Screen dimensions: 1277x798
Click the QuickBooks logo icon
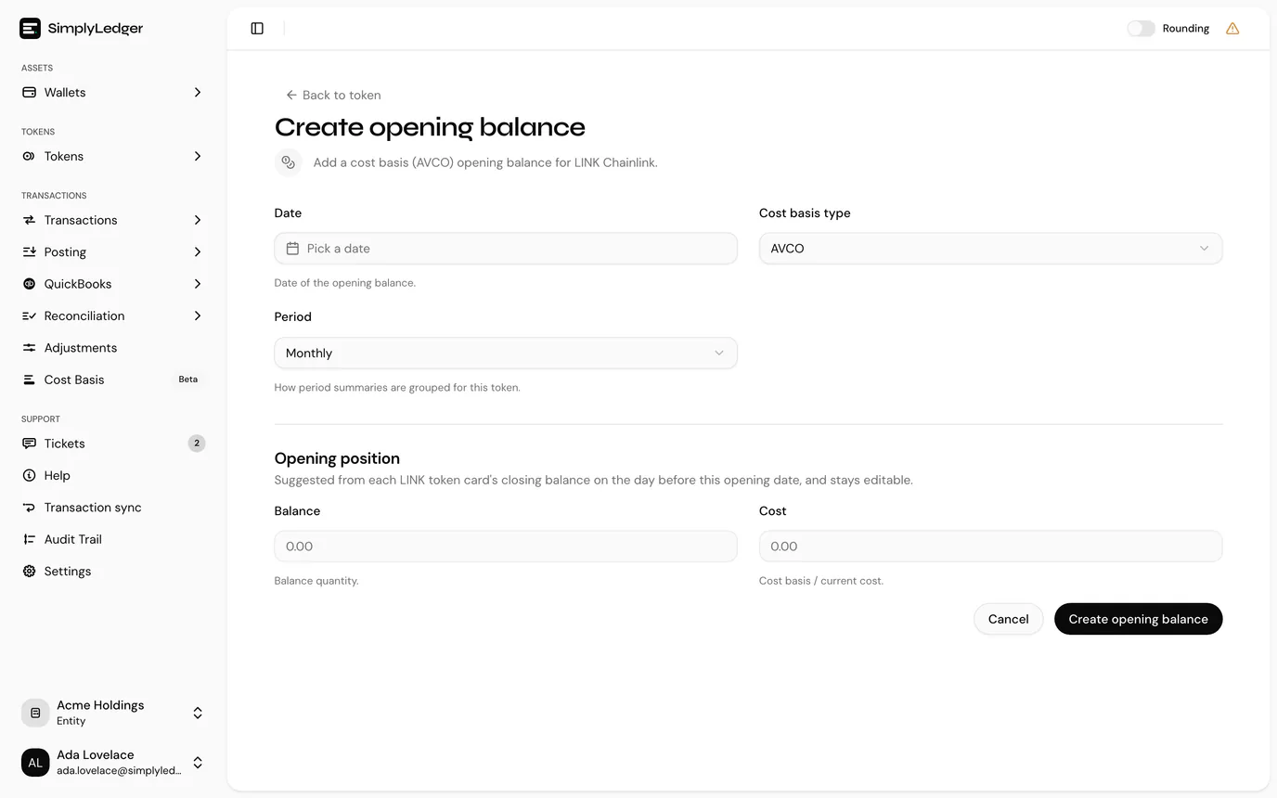[x=29, y=284]
